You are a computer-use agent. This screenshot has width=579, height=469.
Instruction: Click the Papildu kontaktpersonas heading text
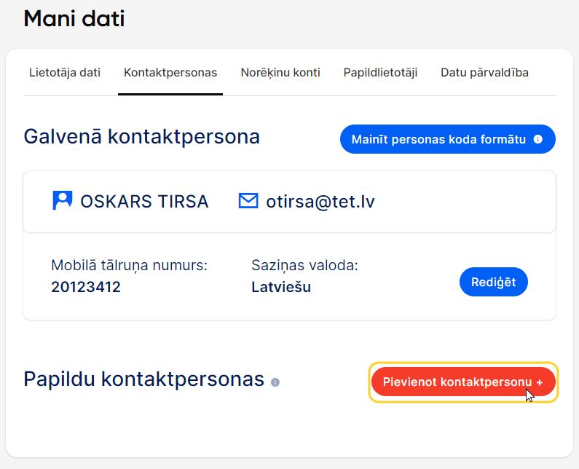click(x=144, y=379)
